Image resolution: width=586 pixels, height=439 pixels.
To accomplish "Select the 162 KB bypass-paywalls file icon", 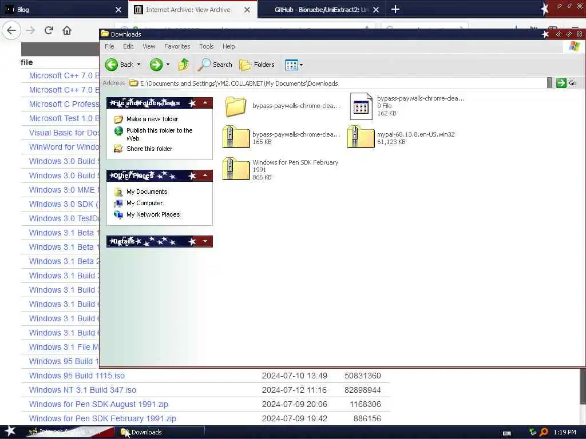I will tap(361, 106).
